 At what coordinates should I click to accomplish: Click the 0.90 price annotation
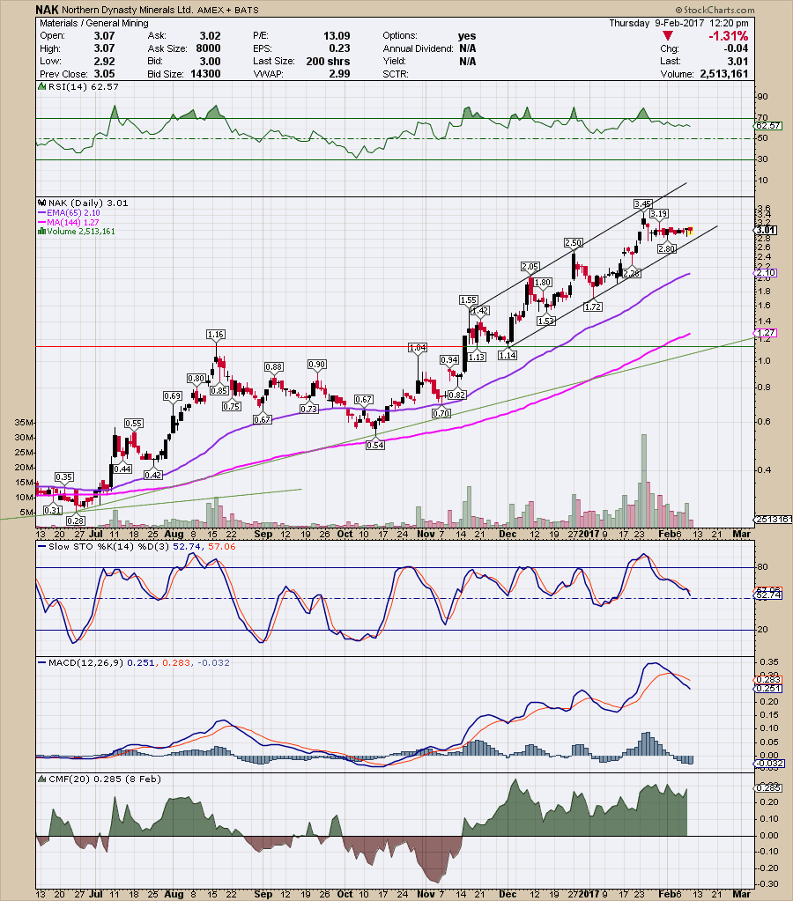317,365
